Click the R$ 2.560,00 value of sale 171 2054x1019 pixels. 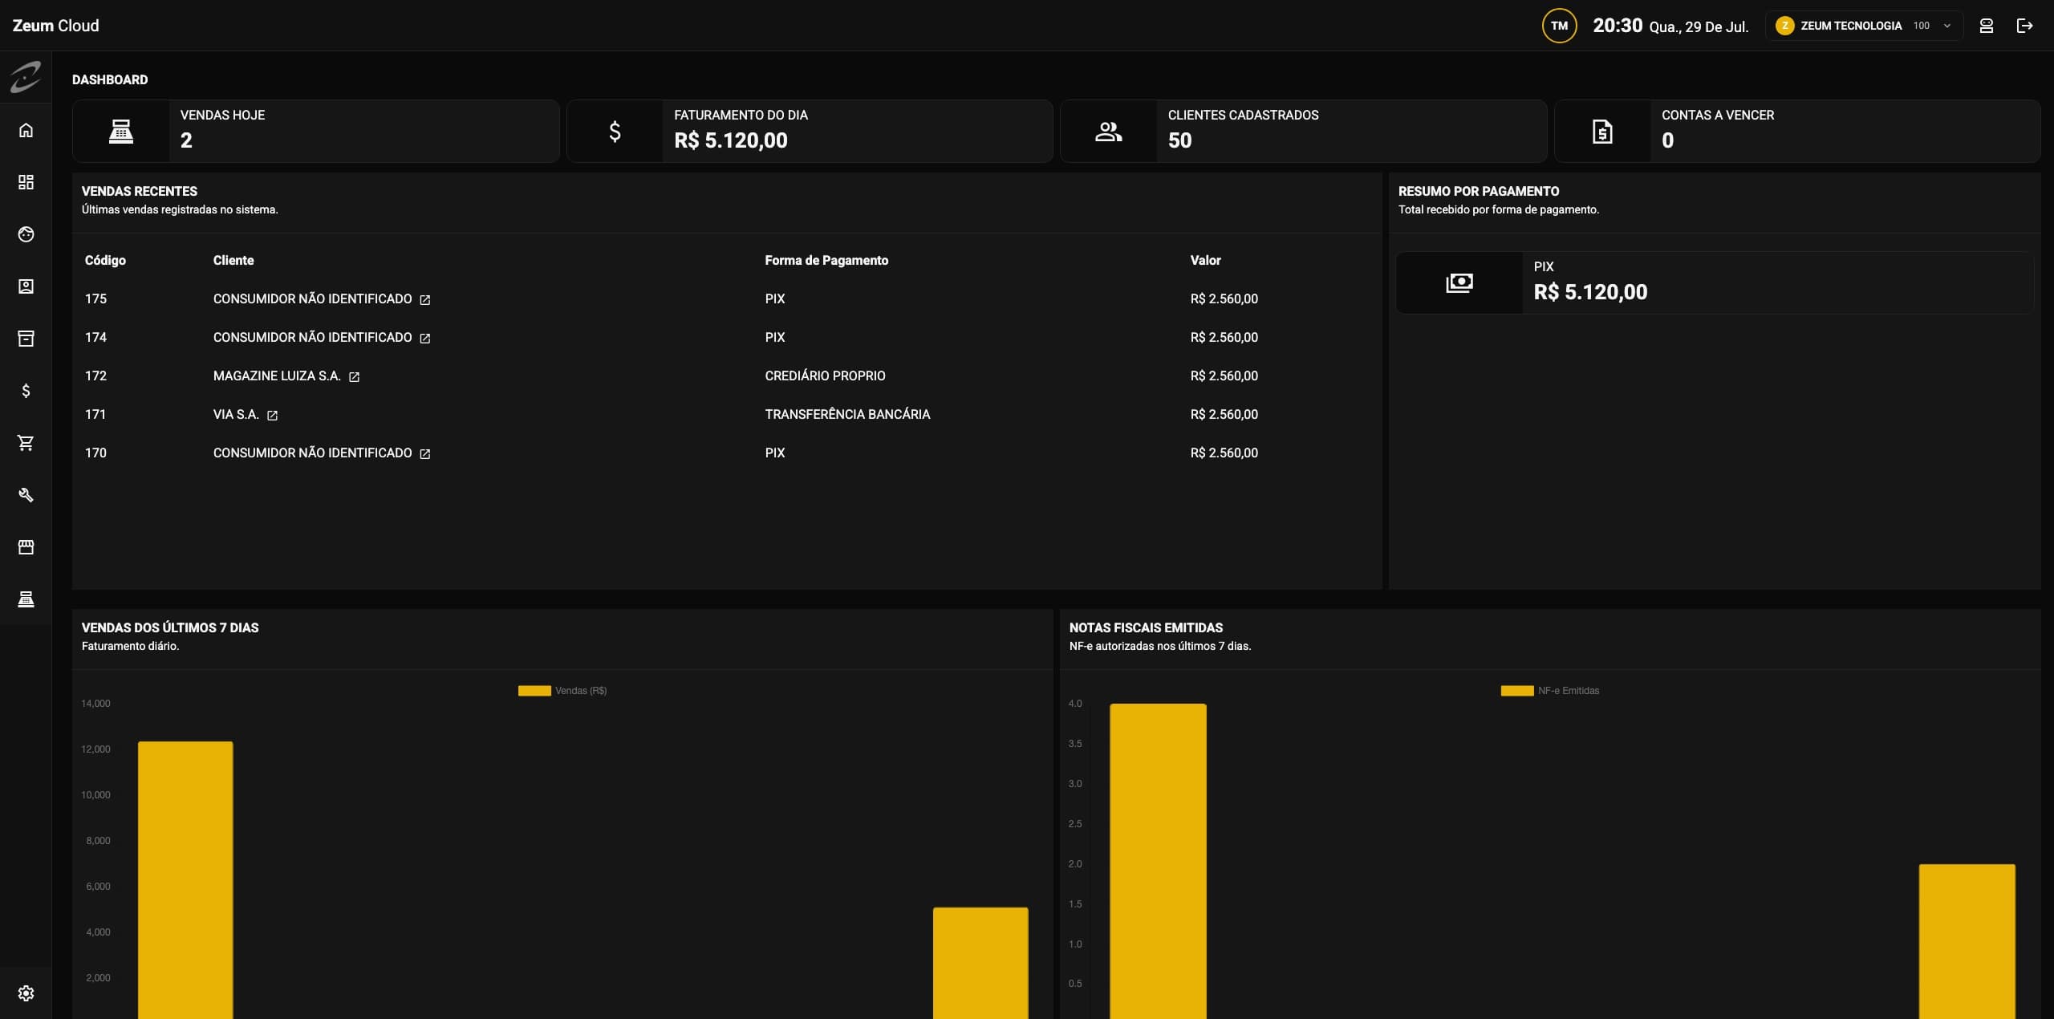tap(1224, 415)
